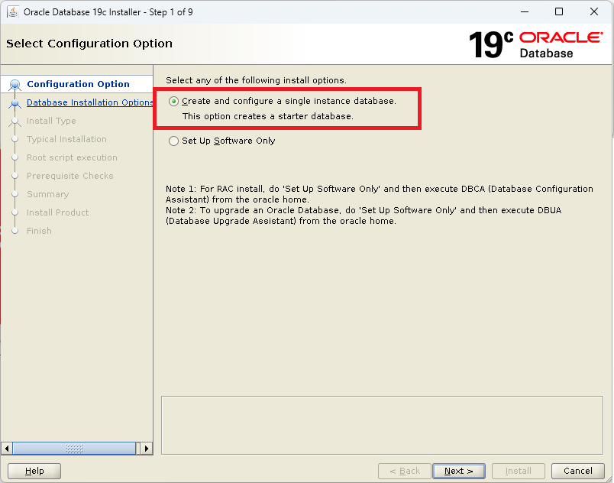Click the Finish step label

pyautogui.click(x=39, y=231)
